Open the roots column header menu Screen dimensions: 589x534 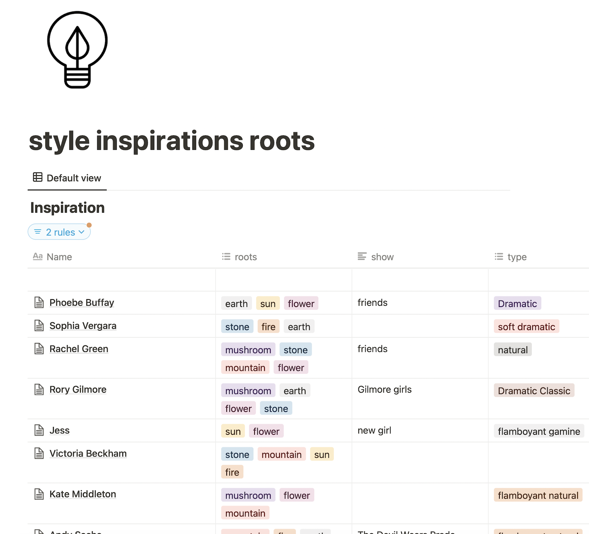246,256
